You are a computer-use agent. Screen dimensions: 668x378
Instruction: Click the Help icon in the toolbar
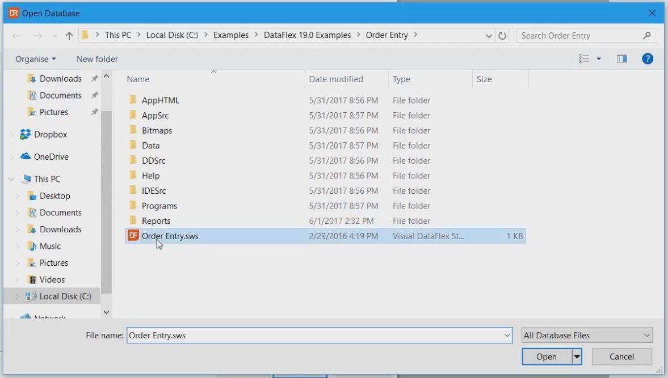coord(647,59)
